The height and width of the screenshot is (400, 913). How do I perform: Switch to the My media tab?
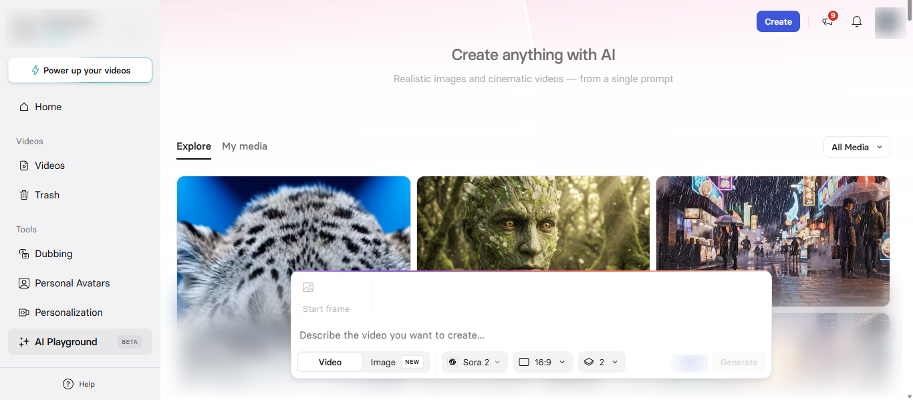click(x=245, y=146)
